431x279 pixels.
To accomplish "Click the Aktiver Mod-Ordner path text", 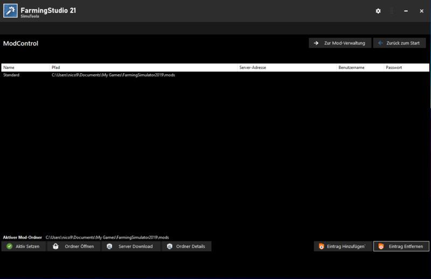I will pos(107,237).
